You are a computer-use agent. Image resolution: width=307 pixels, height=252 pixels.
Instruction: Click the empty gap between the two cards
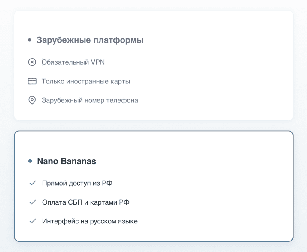point(153,126)
